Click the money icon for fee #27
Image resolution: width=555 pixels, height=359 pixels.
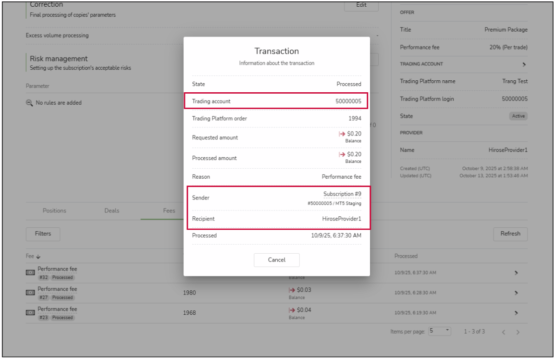pyautogui.click(x=30, y=293)
